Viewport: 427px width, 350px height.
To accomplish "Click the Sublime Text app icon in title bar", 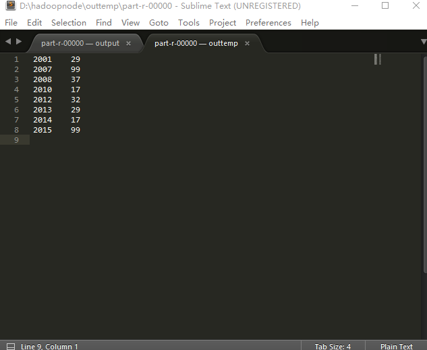I will click(x=11, y=5).
